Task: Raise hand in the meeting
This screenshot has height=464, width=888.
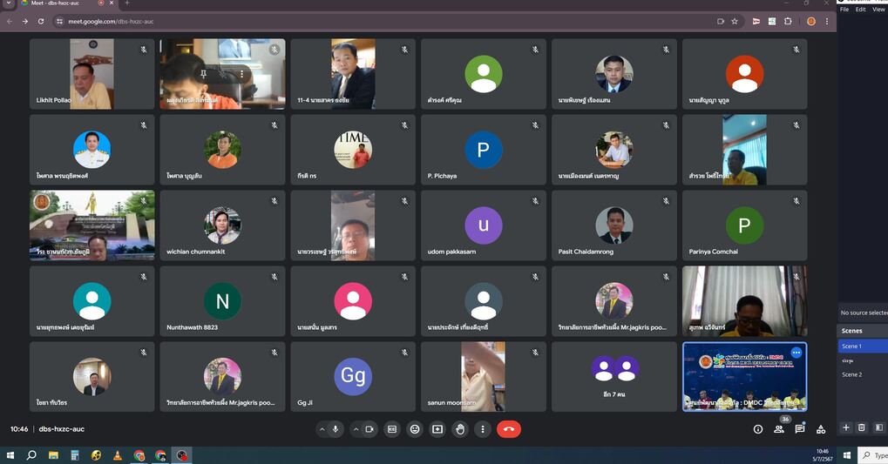Action: 460,429
